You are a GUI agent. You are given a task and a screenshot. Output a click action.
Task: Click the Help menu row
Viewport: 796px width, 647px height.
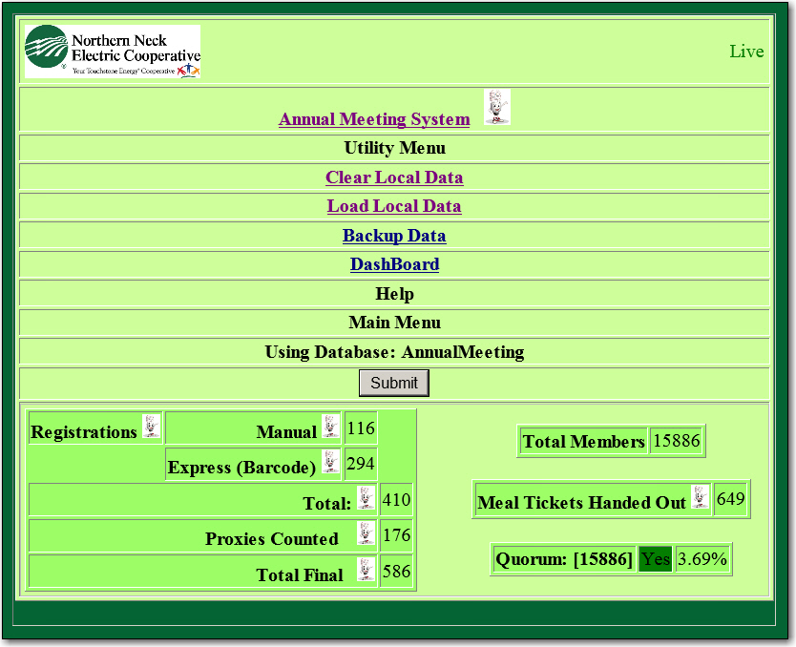coord(394,294)
